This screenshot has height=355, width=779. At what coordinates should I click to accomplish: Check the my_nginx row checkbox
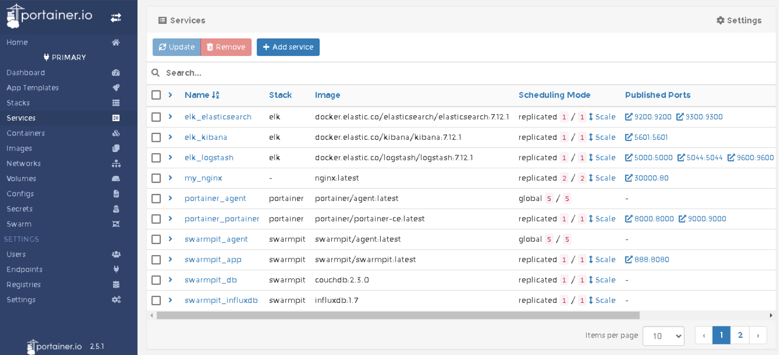156,178
